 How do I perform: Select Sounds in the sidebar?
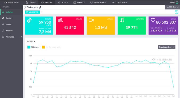(x=11, y=31)
